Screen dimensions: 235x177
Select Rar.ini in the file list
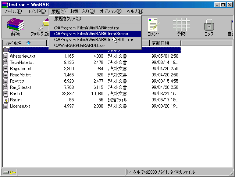[16, 100]
